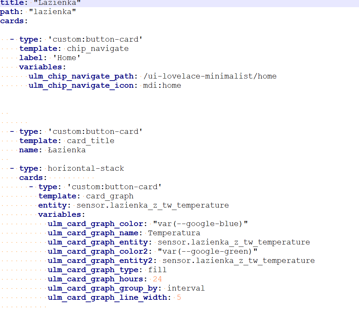The width and height of the screenshot is (359, 309).
Task: Select the name value Łazienka
Action: pyautogui.click(x=66, y=150)
